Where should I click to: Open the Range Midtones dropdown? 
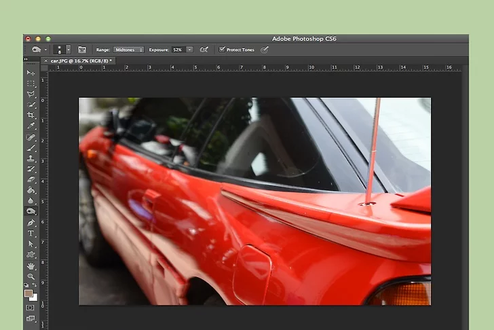tap(128, 50)
